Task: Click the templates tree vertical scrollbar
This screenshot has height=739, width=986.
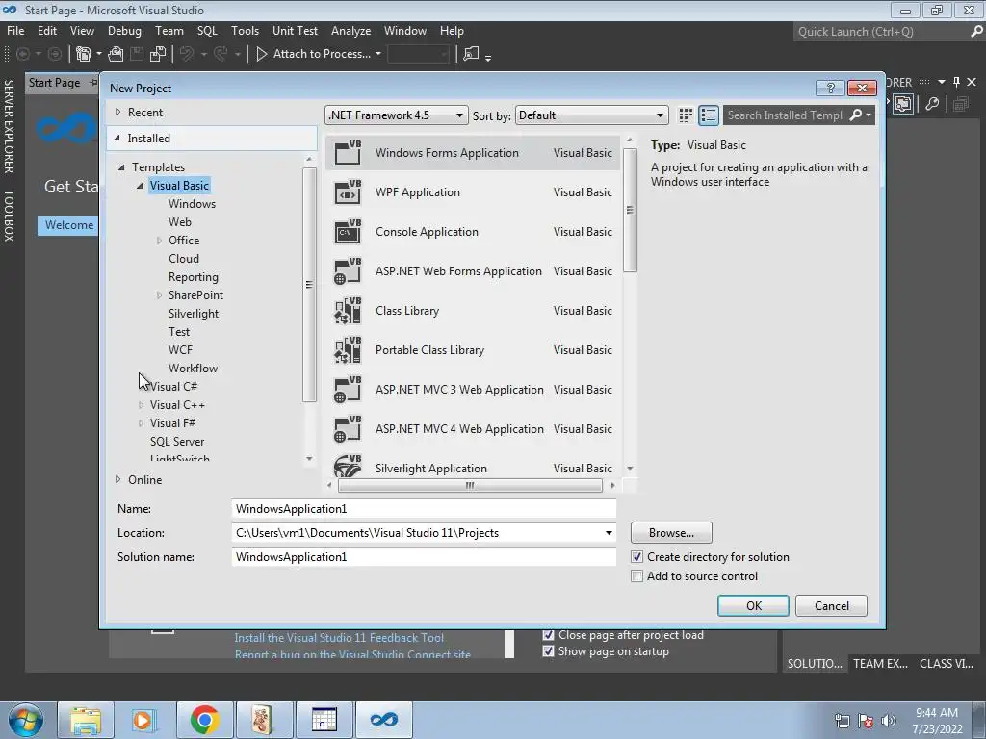Action: 309,285
